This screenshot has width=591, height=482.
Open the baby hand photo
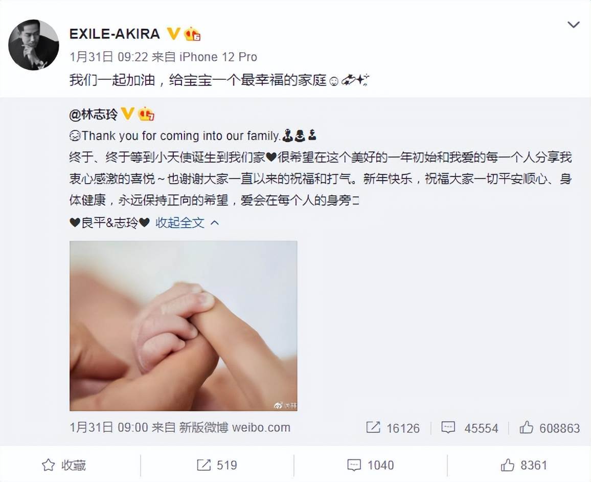(183, 326)
